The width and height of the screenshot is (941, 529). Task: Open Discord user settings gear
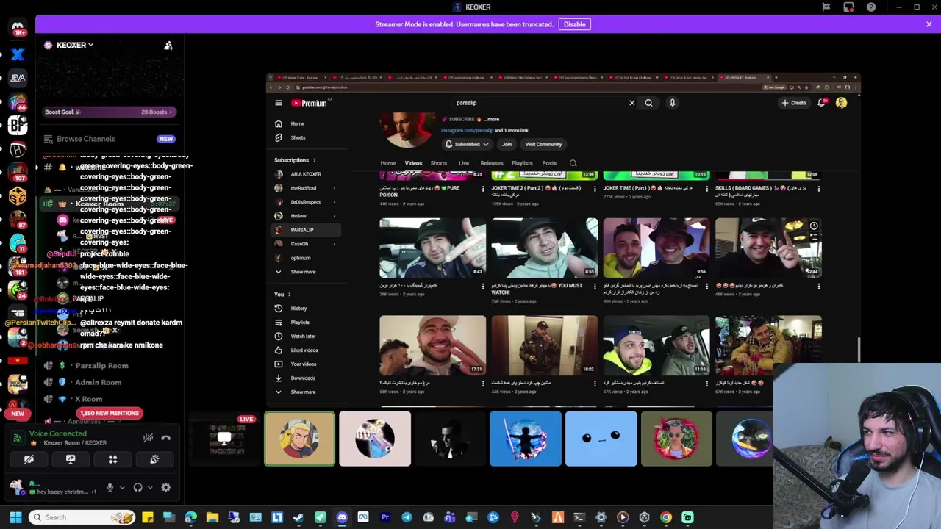click(165, 487)
